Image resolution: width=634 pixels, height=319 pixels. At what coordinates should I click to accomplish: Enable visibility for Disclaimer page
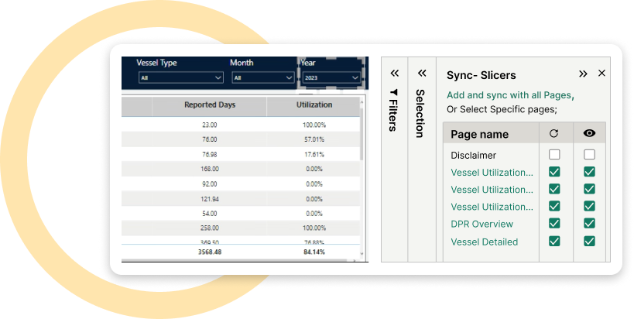click(589, 155)
